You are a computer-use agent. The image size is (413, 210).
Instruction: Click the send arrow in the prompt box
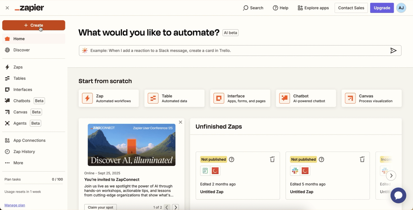click(393, 51)
